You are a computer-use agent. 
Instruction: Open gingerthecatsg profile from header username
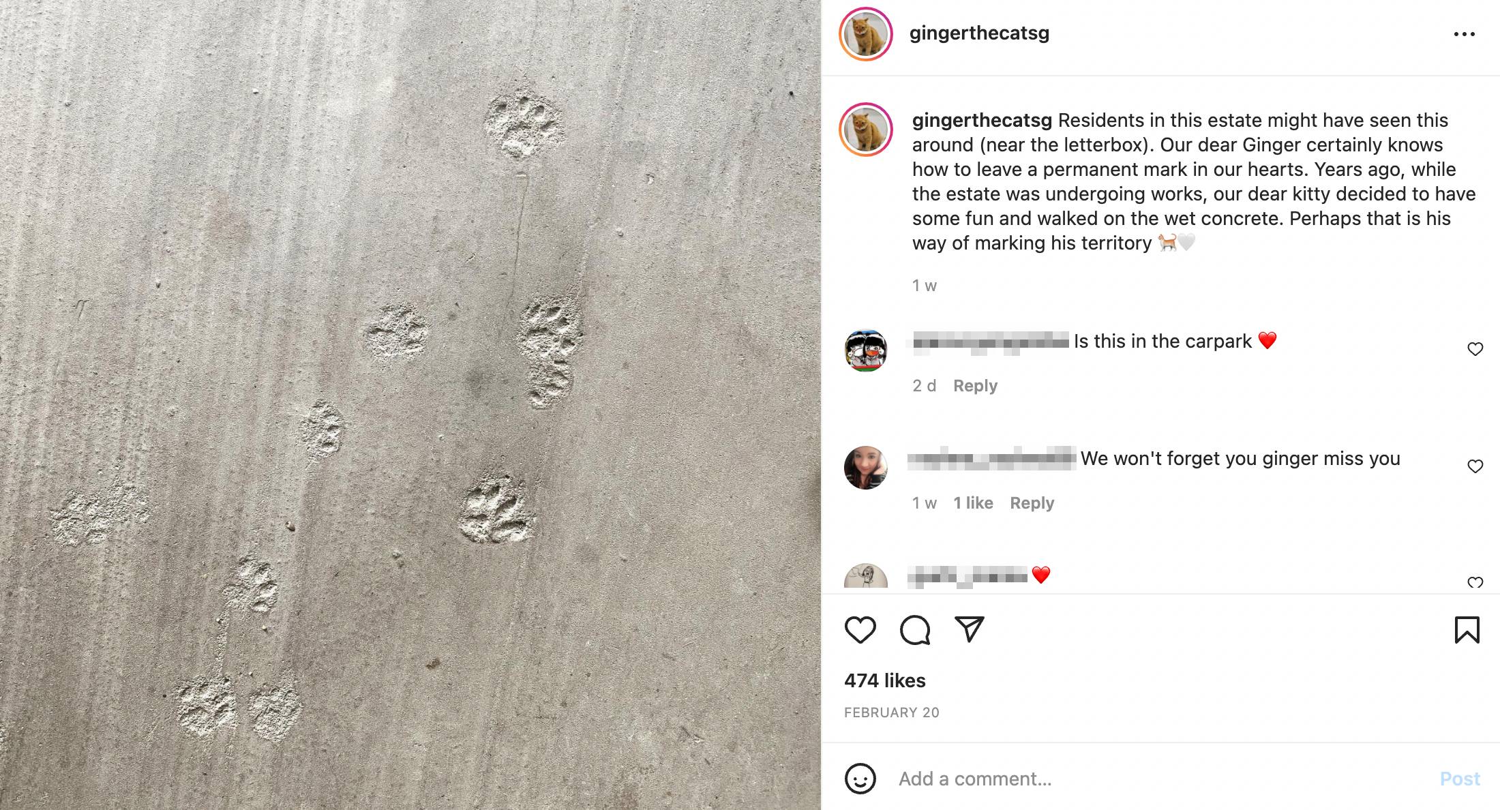[979, 33]
